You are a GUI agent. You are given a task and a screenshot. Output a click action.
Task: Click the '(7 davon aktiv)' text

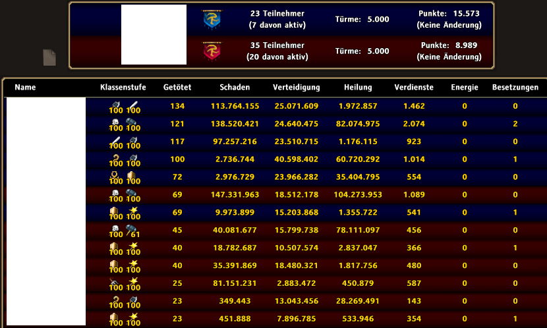[277, 25]
